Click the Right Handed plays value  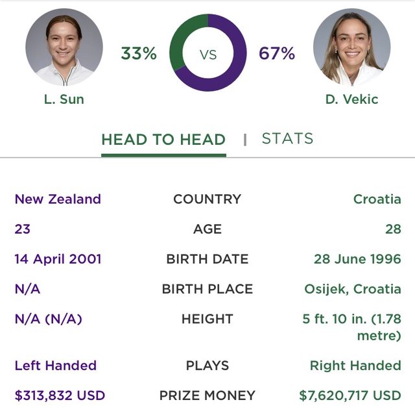click(x=355, y=365)
